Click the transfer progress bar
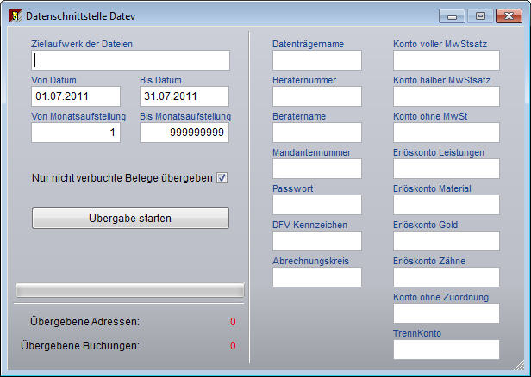Viewport: 531px width, 377px height. pyautogui.click(x=129, y=290)
